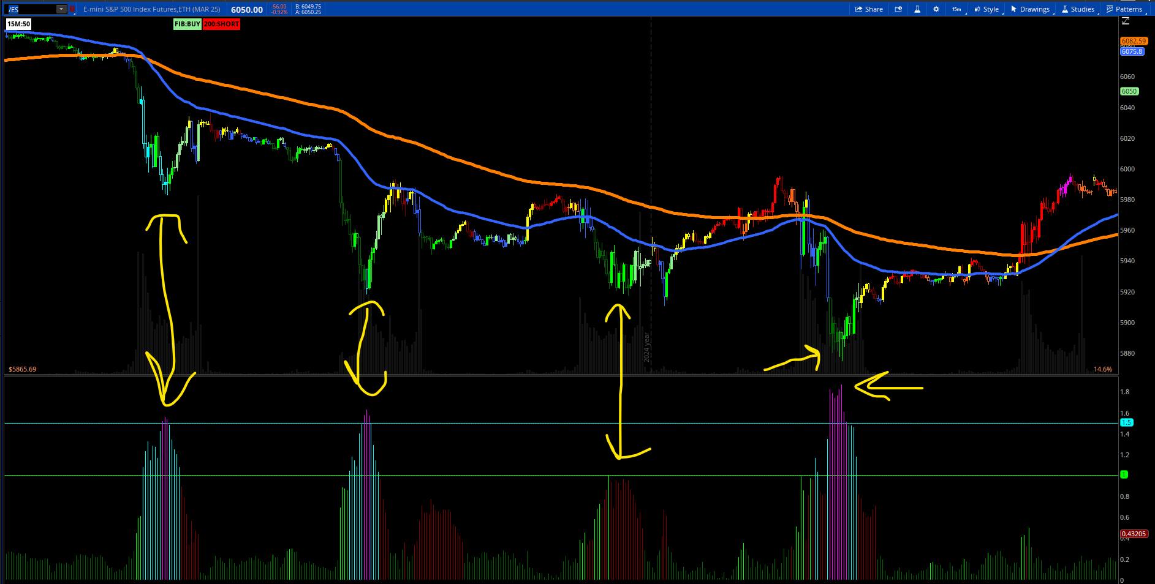Image resolution: width=1155 pixels, height=584 pixels.
Task: Click the green 6050 last-price bubble
Action: [1129, 91]
